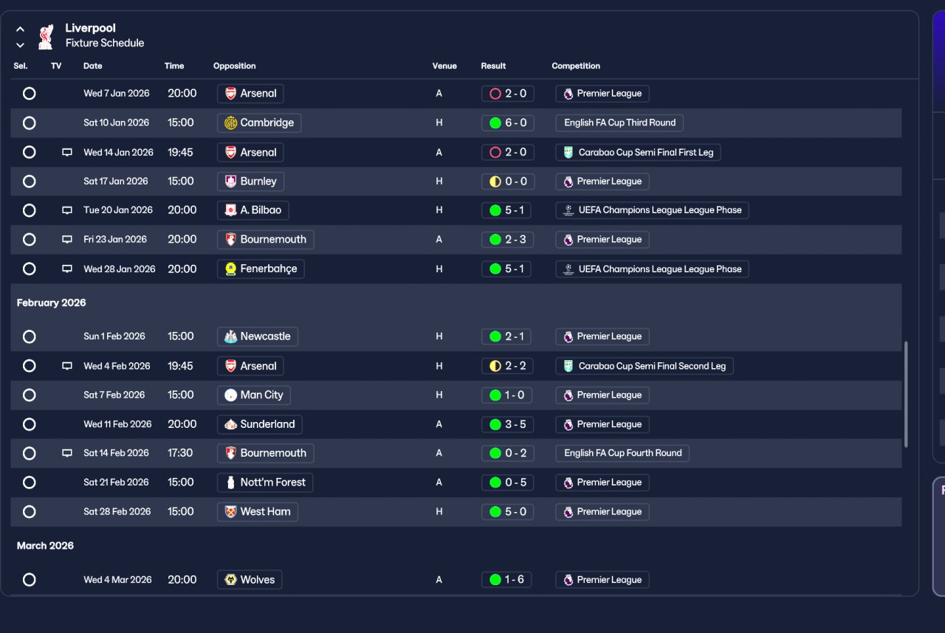Click TV icon for Fenerbahçe fixture
Viewport: 945px width, 633px height.
pyautogui.click(x=67, y=269)
